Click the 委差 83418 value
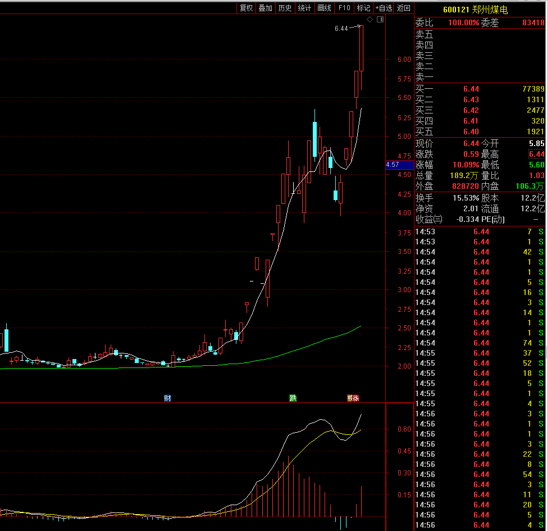The height and width of the screenshot is (531, 547). [533, 22]
